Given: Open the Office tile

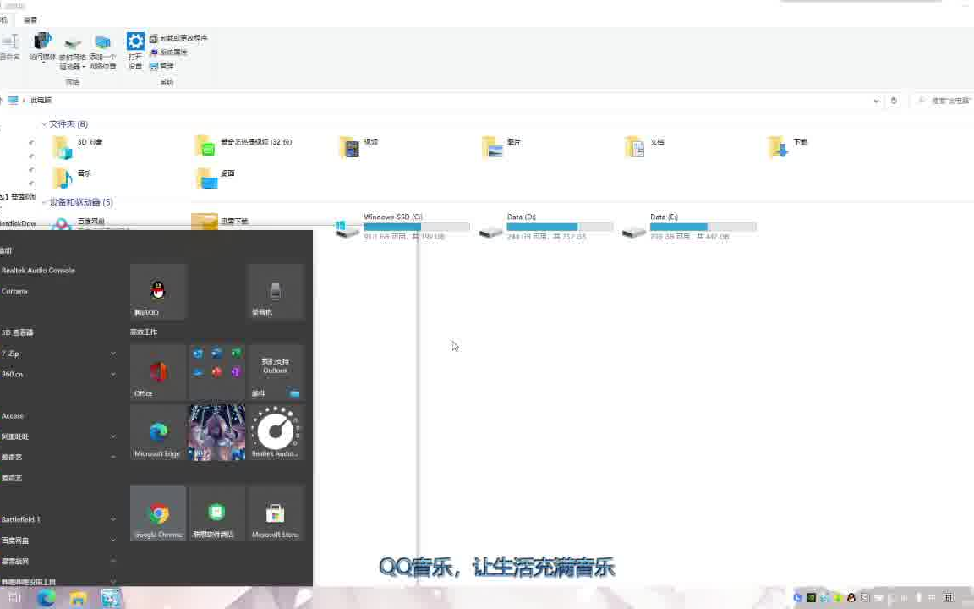Looking at the screenshot, I should pyautogui.click(x=157, y=372).
